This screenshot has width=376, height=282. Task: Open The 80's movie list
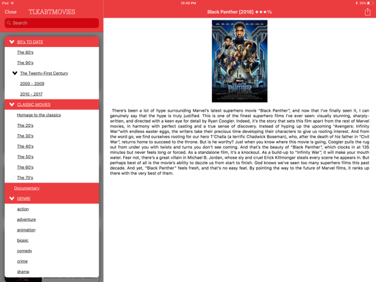click(x=25, y=52)
